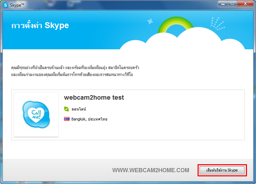This screenshot has width=256, height=184.
Task: Click the first line of description text
Action: pyautogui.click(x=75, y=67)
